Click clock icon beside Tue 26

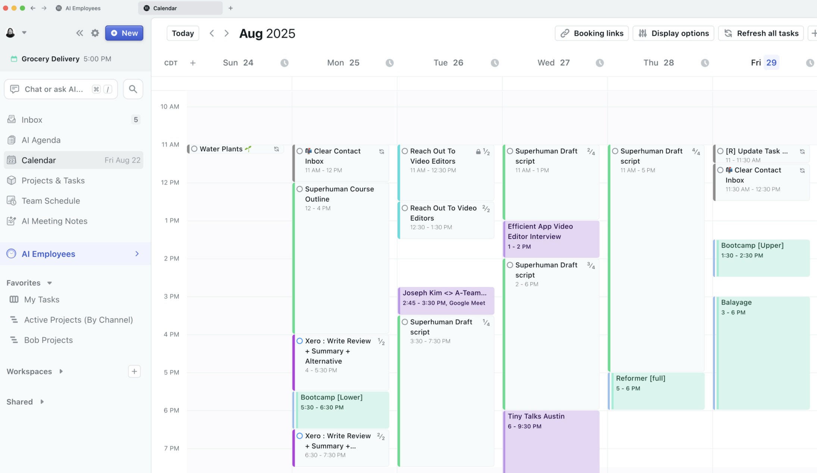click(495, 63)
